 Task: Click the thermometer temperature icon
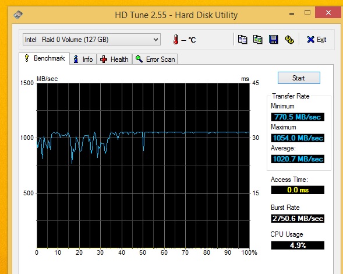coord(175,40)
